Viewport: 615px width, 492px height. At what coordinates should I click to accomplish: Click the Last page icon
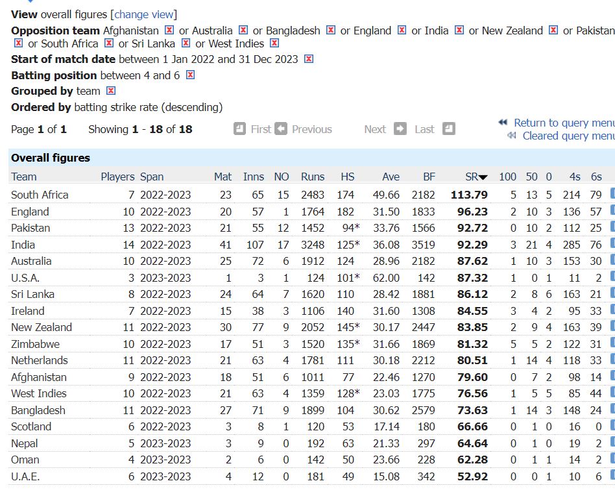pos(449,129)
